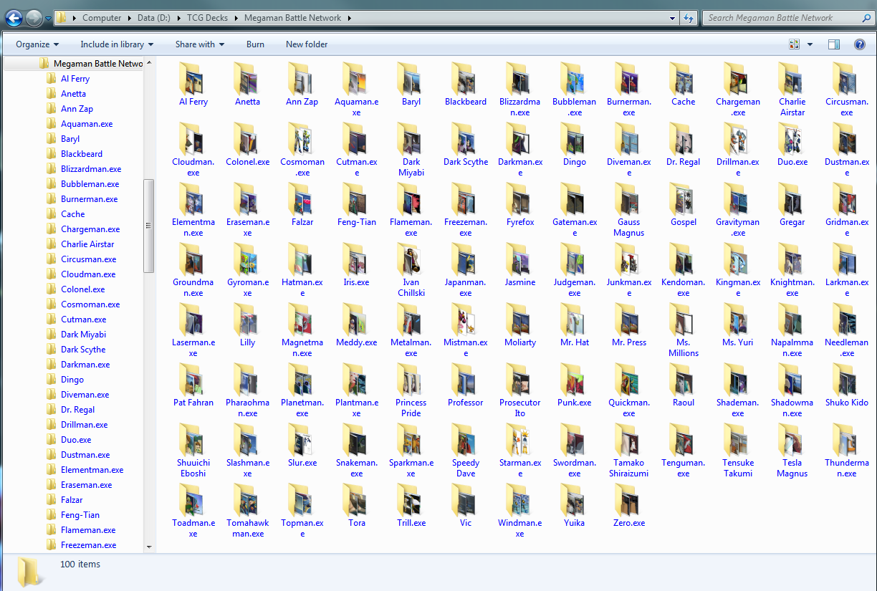877x591 pixels.
Task: Change view with the views icon
Action: pyautogui.click(x=795, y=44)
